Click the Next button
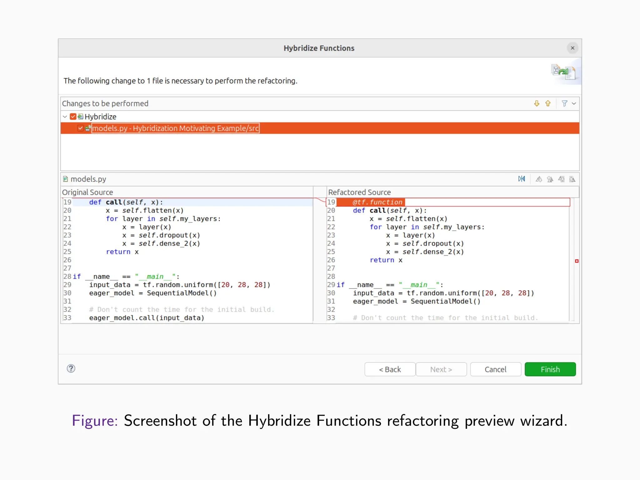 pyautogui.click(x=441, y=369)
